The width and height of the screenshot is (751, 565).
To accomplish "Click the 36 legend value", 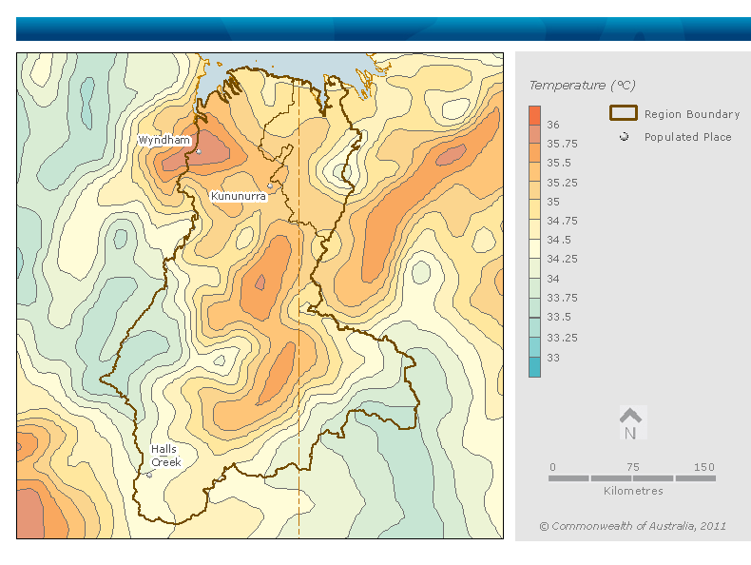I will pyautogui.click(x=552, y=125).
